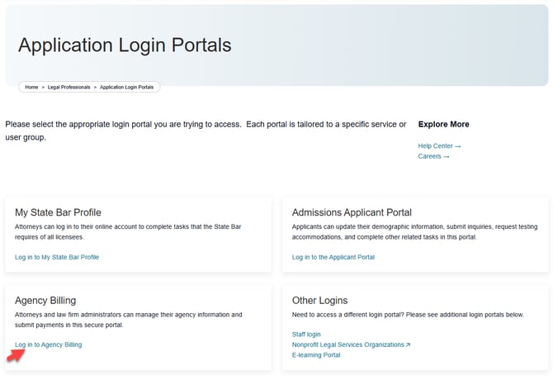The image size is (553, 385).
Task: Click the arrow icon next to Careers
Action: pos(447,156)
